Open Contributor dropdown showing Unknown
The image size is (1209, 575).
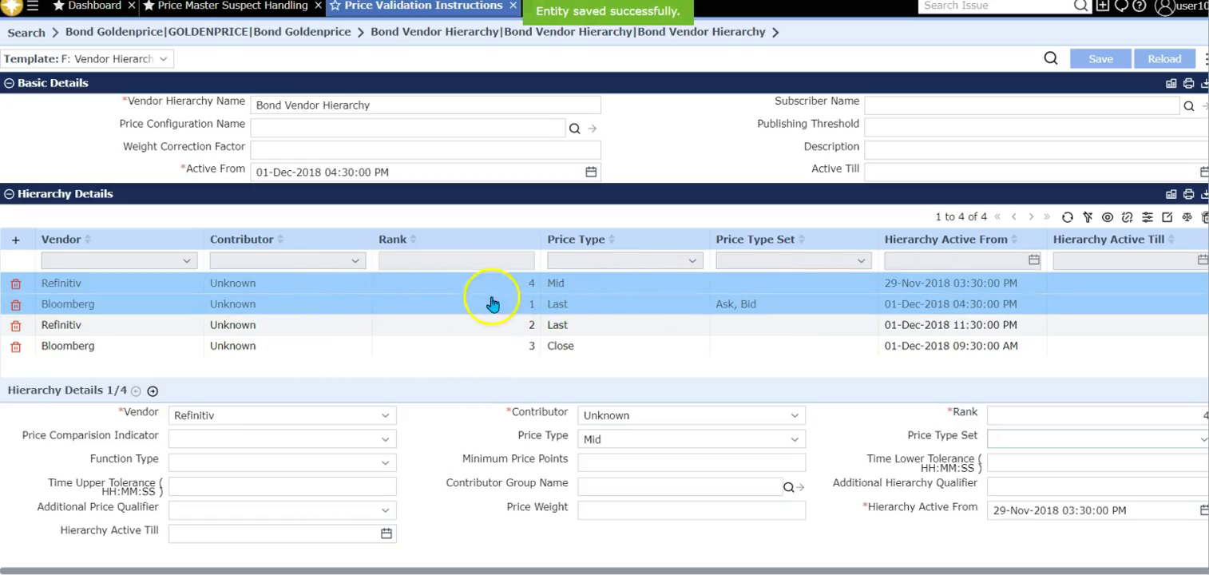692,415
